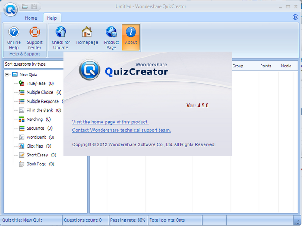
Task: Select the Multiple Choice question type
Action: (x=40, y=92)
